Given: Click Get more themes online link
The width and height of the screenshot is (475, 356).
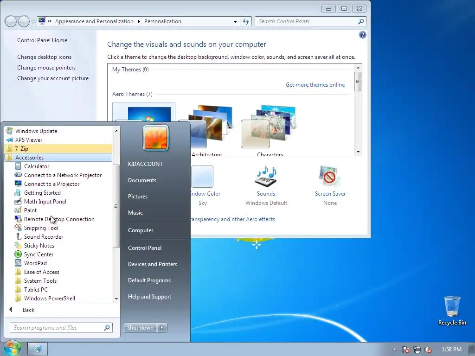Looking at the screenshot, I should pyautogui.click(x=315, y=85).
